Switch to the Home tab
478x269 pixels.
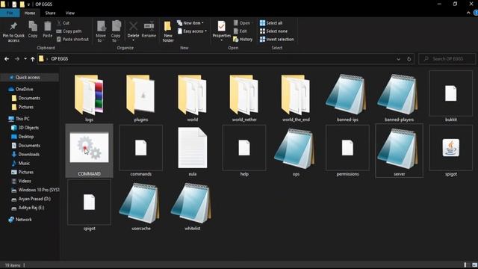30,13
